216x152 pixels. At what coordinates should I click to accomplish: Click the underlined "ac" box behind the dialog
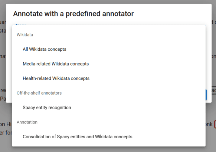[x=213, y=91]
